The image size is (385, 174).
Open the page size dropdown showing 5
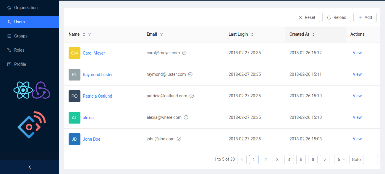[342, 160]
